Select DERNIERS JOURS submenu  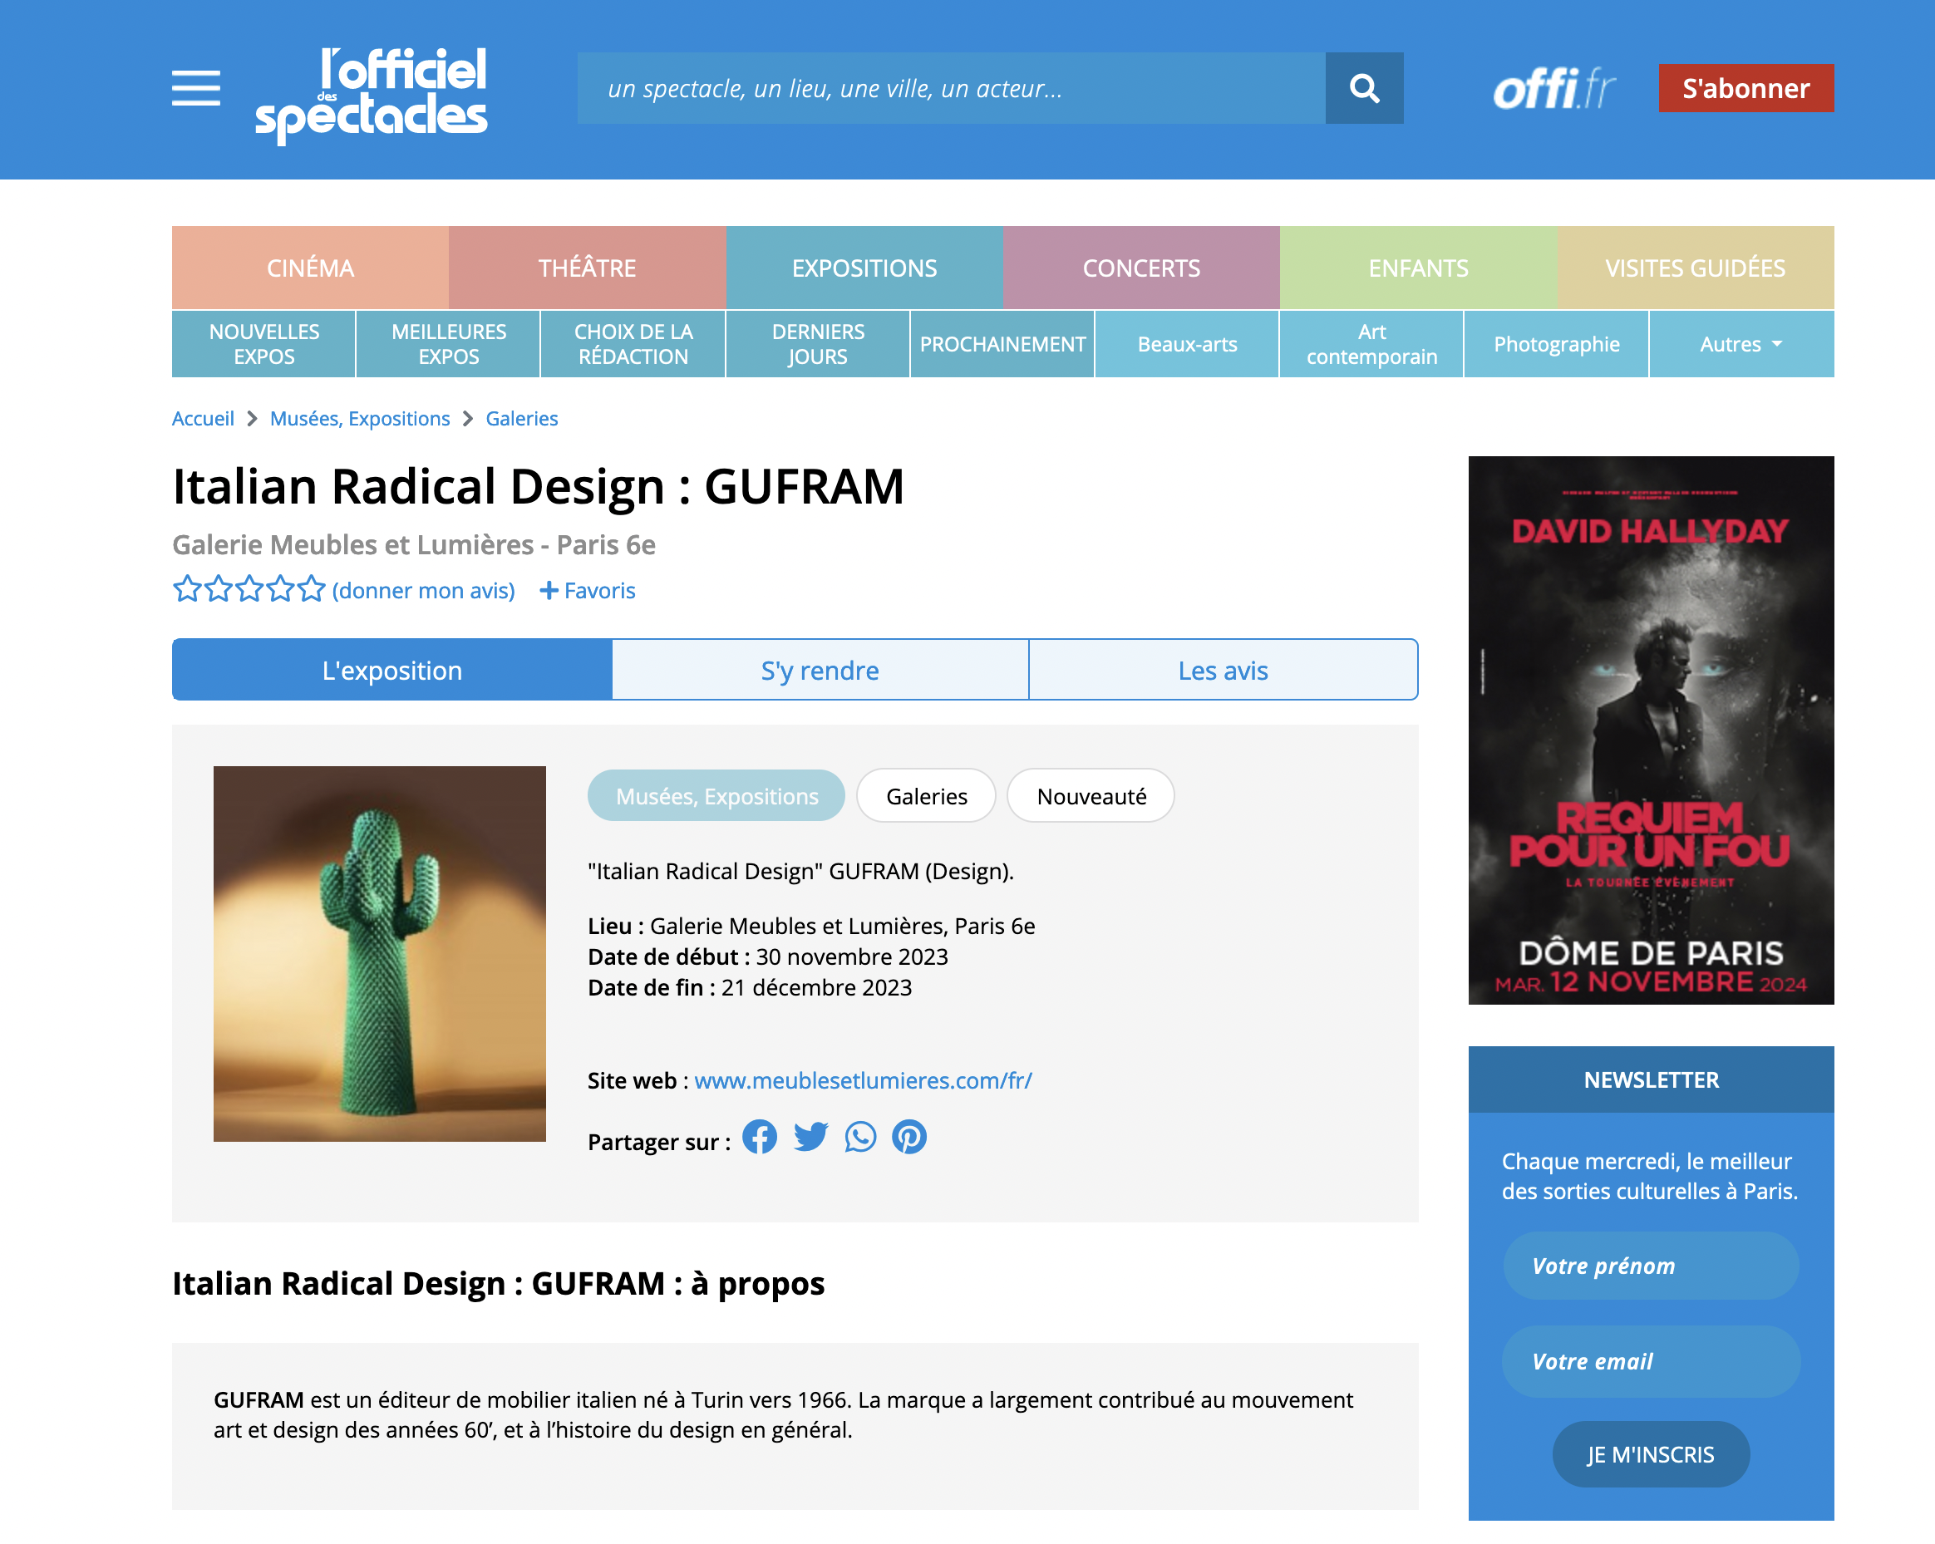(x=818, y=345)
